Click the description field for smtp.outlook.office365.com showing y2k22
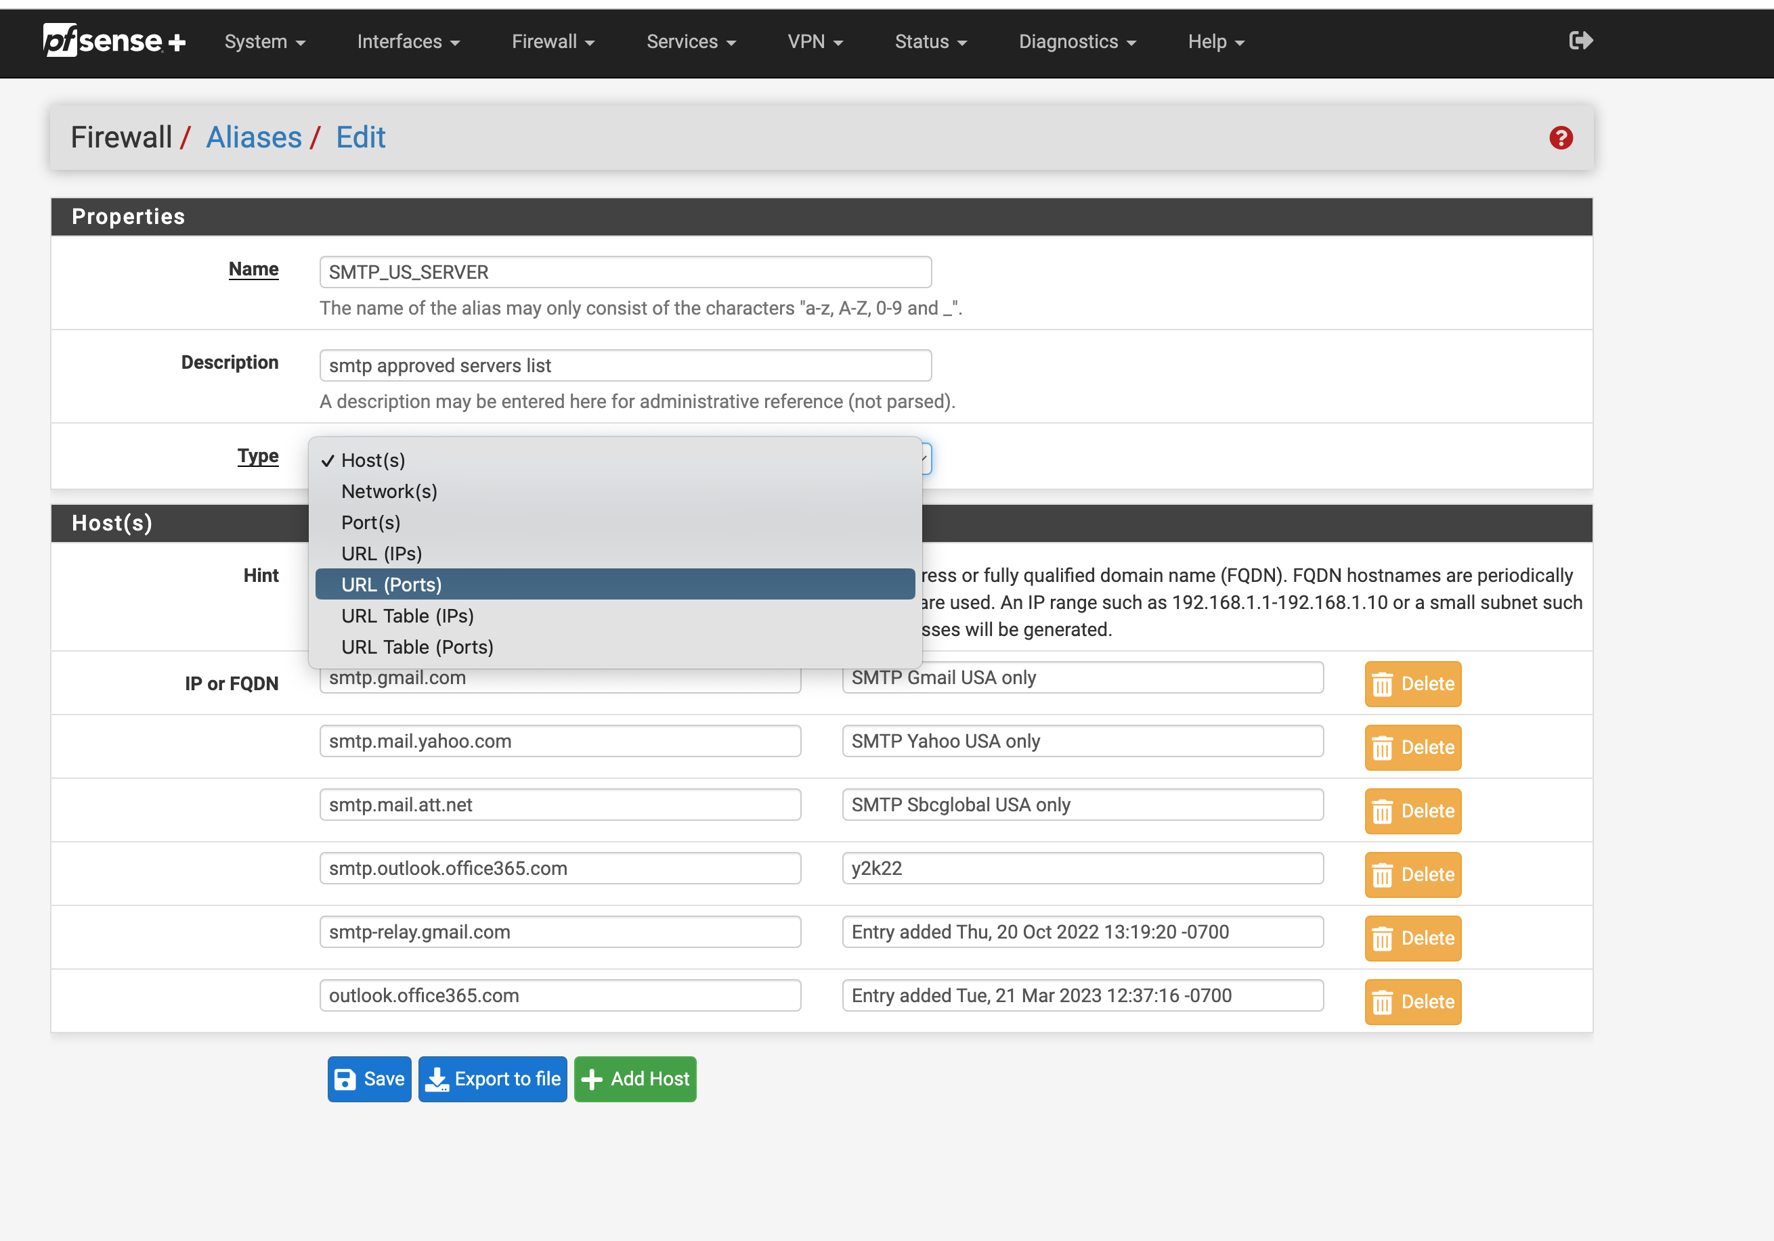Screen dimensions: 1774x1241 1082,868
